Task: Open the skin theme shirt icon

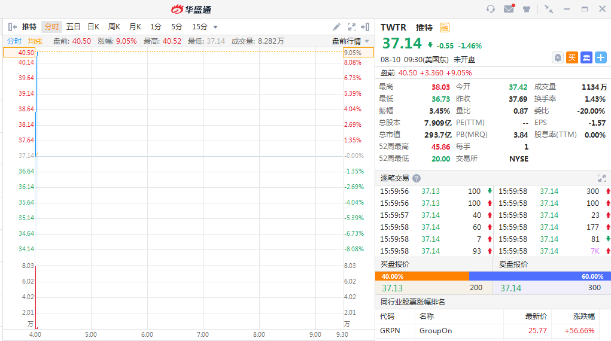Action: (527, 9)
